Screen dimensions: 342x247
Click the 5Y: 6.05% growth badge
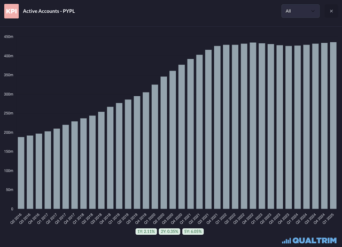point(192,231)
